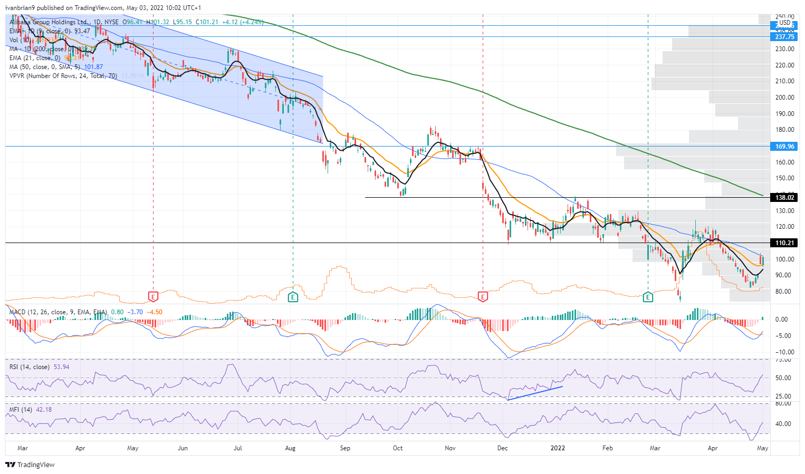Click the Dec label on the time axis
This screenshot has width=805, height=474.
click(x=502, y=448)
